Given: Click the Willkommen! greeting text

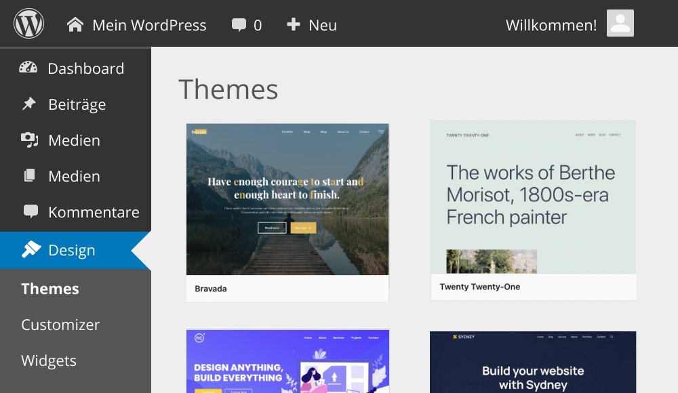Looking at the screenshot, I should pos(551,25).
